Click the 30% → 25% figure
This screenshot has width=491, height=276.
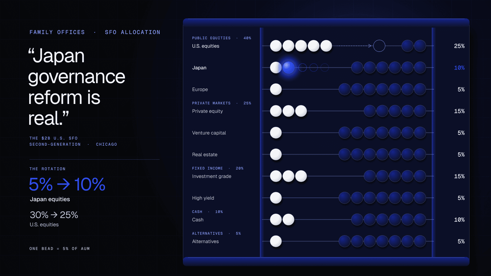pyautogui.click(x=54, y=215)
